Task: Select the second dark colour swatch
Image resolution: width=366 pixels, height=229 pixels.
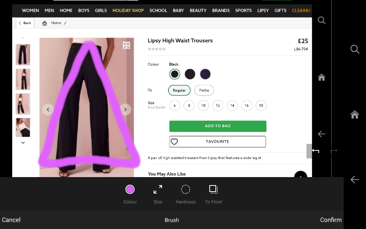Action: click(190, 74)
